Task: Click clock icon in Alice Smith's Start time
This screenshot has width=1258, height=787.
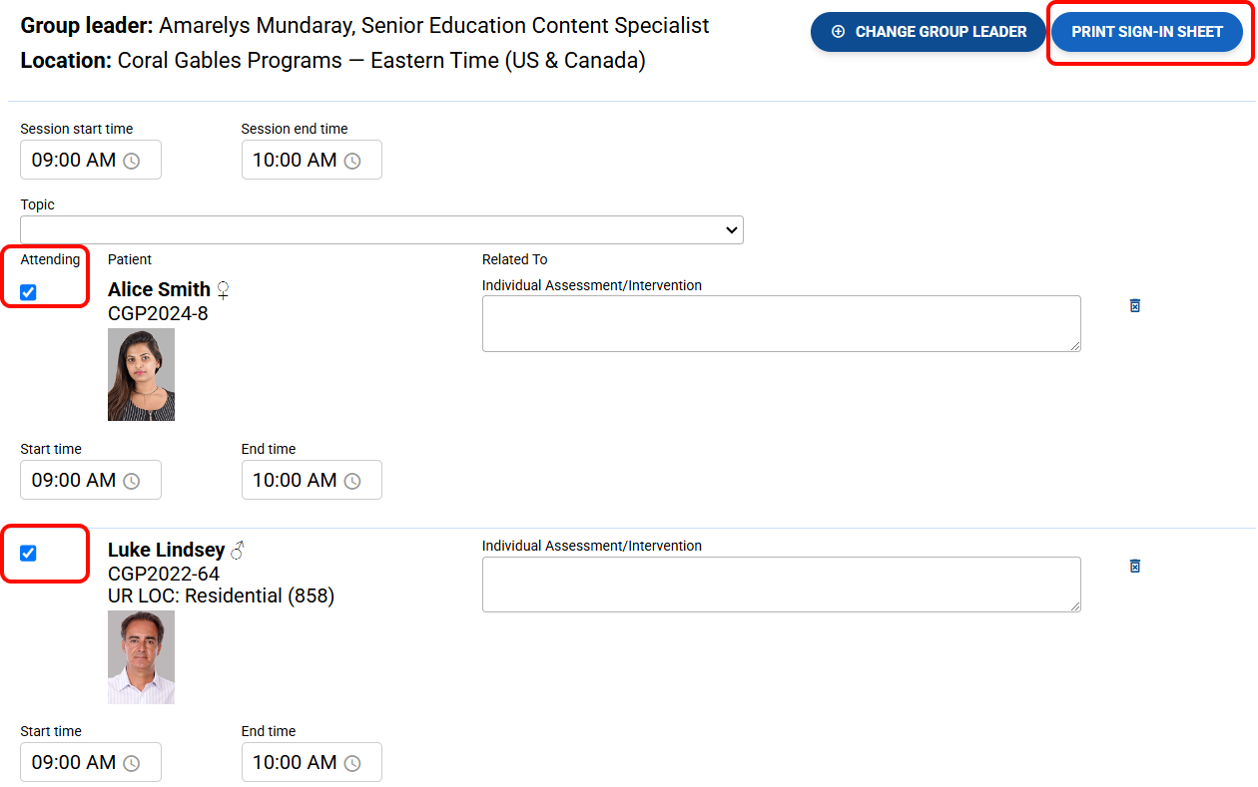Action: 131,481
